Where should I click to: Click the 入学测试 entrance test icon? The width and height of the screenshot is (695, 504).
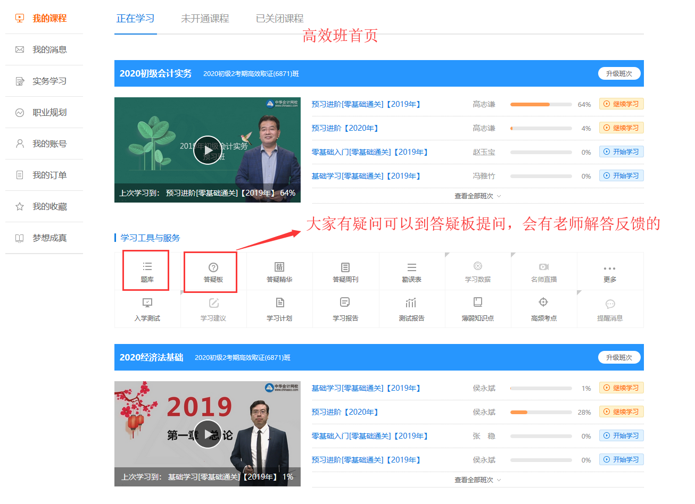point(147,309)
